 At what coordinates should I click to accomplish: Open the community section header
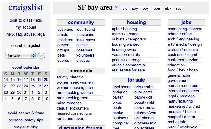pos(81,23)
